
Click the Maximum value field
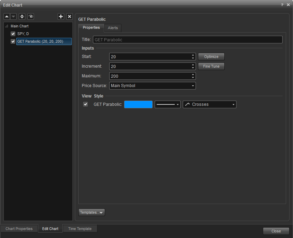pos(150,76)
